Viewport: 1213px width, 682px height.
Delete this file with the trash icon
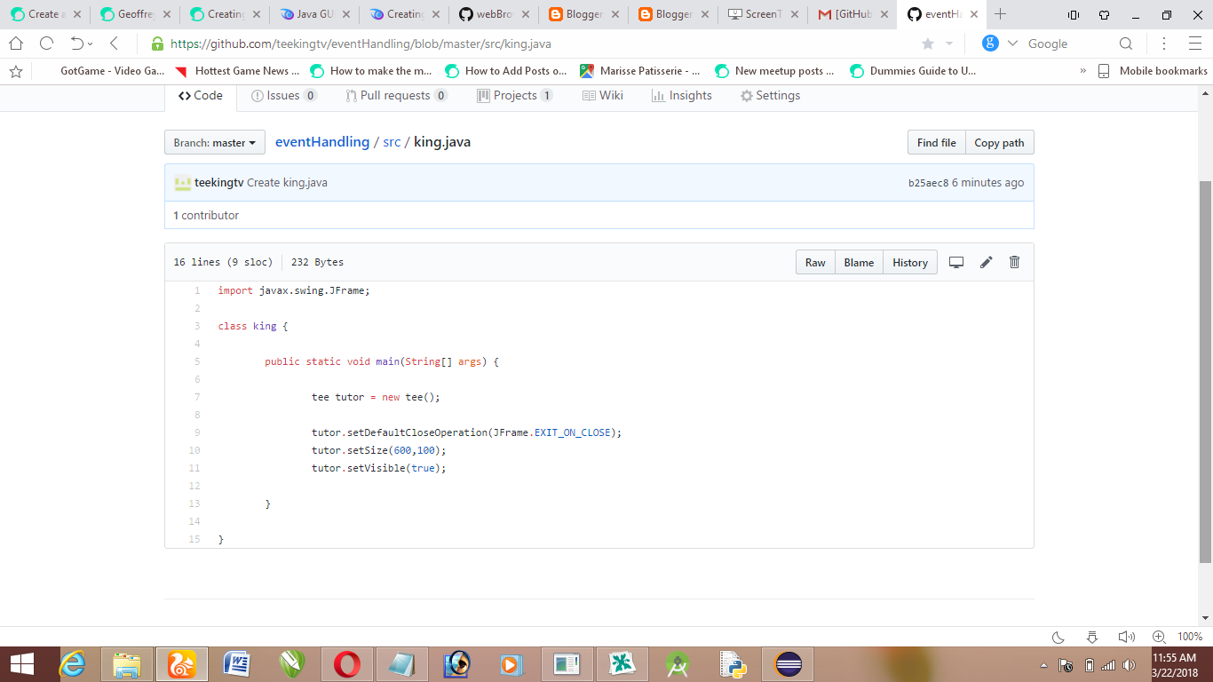[1015, 262]
